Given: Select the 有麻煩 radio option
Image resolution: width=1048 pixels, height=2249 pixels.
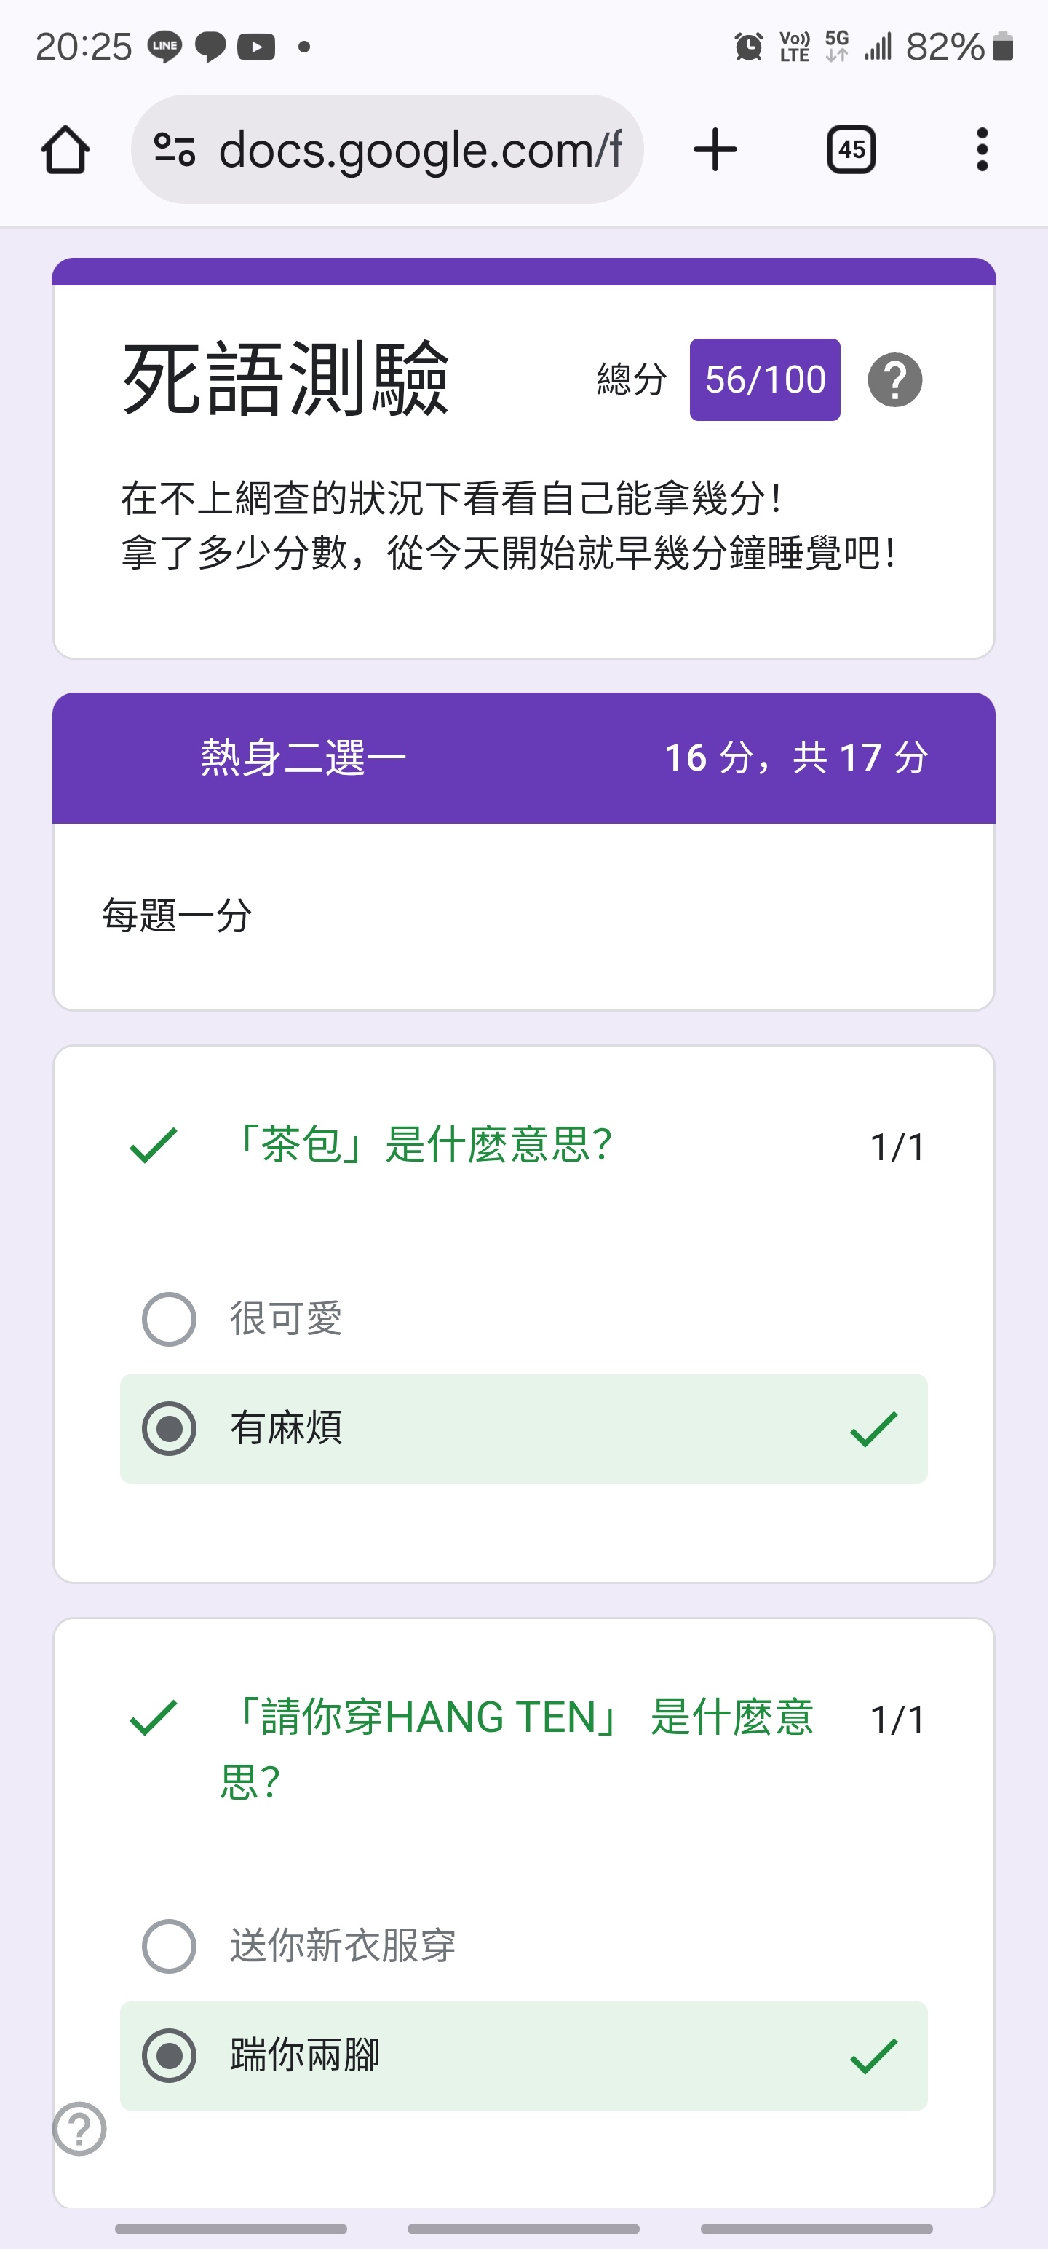Looking at the screenshot, I should point(170,1428).
